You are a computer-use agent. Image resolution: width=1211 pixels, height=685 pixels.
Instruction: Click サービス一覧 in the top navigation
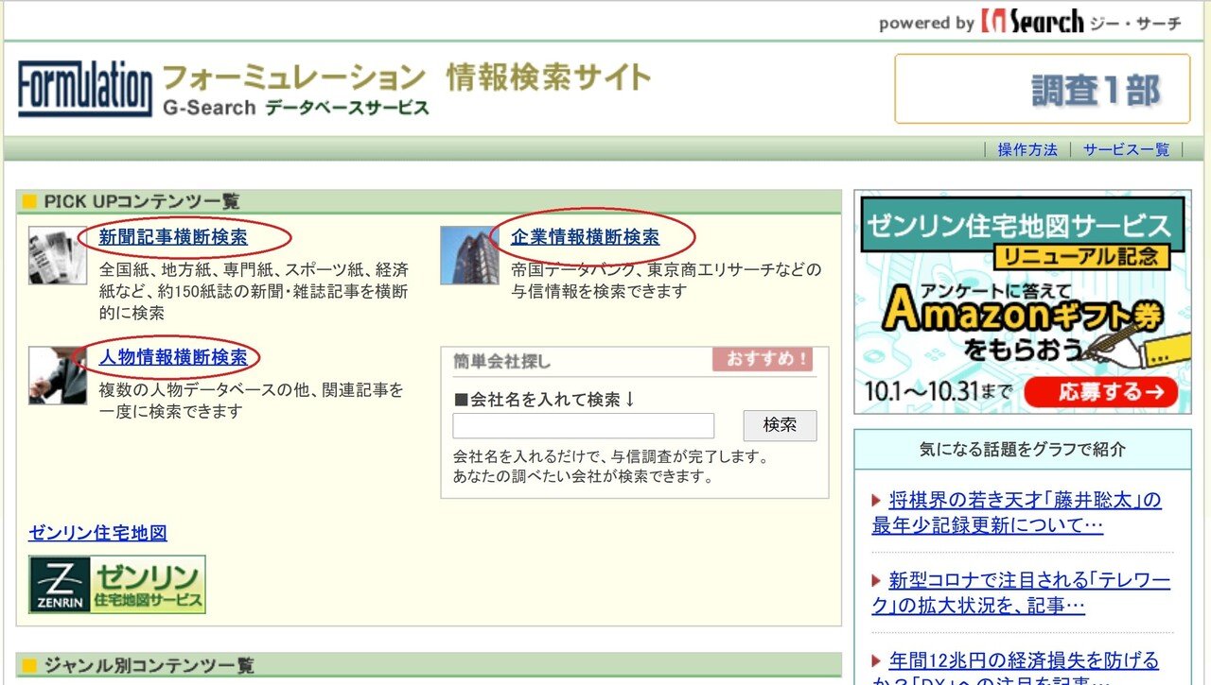pos(1127,149)
